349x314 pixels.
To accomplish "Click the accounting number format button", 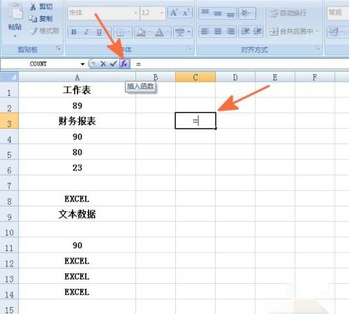I will (x=334, y=31).
